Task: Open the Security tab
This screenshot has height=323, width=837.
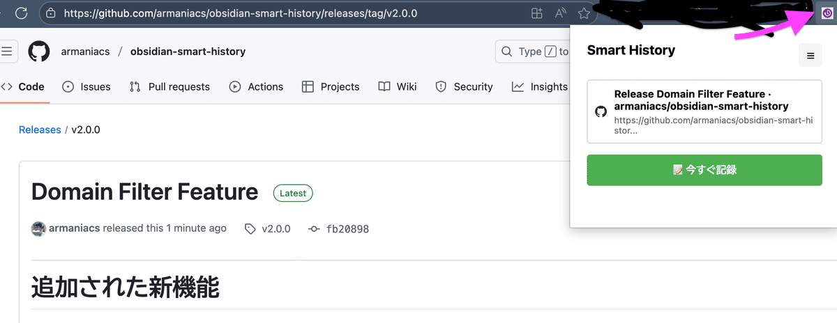Action: coord(464,87)
